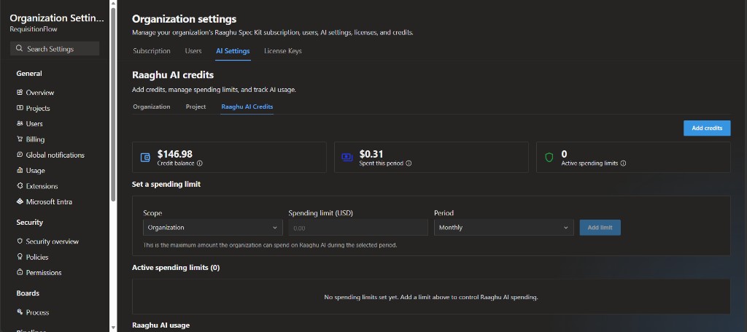Image resolution: width=747 pixels, height=332 pixels.
Task: Select the Raaghu AI Credits sub-tab
Action: click(247, 107)
